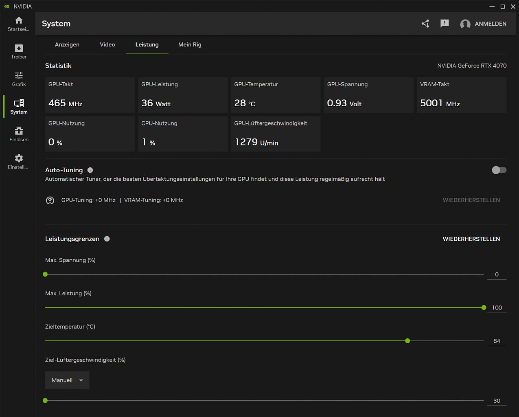Click the ANMELDEN sign-in button
The height and width of the screenshot is (417, 519).
coord(491,24)
